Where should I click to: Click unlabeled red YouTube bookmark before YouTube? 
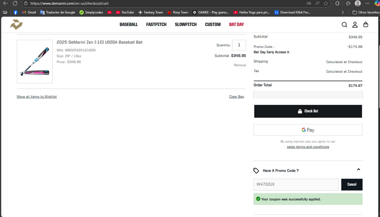coord(109,12)
